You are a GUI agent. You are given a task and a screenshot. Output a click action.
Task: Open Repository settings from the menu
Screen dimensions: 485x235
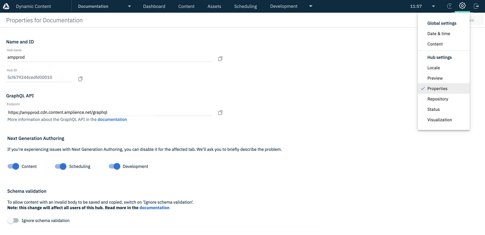(438, 99)
